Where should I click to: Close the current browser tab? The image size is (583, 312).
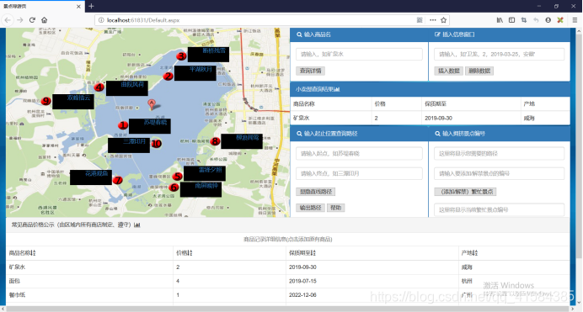coord(78,6)
